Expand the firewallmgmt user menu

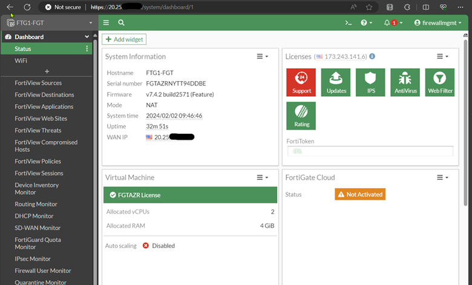pos(438,22)
